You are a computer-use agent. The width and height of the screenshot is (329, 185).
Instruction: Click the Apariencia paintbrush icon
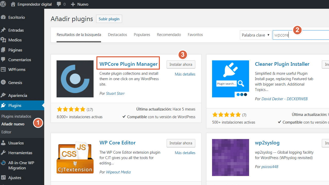coord(3,95)
